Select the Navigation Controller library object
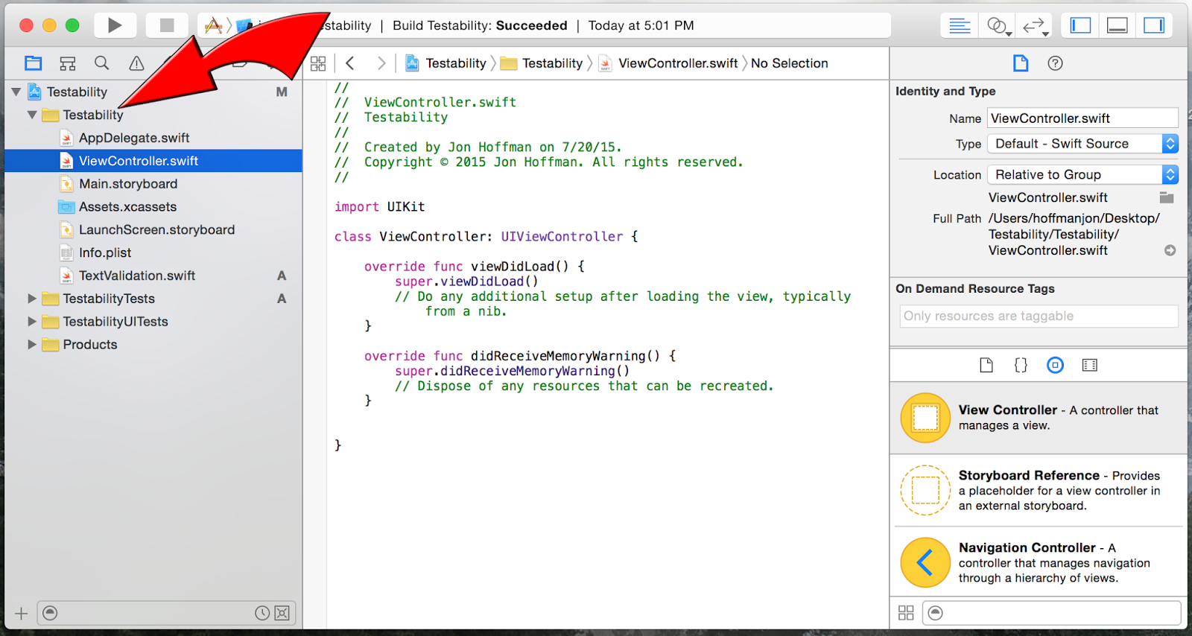Screen dimensions: 1192x636 1039,562
